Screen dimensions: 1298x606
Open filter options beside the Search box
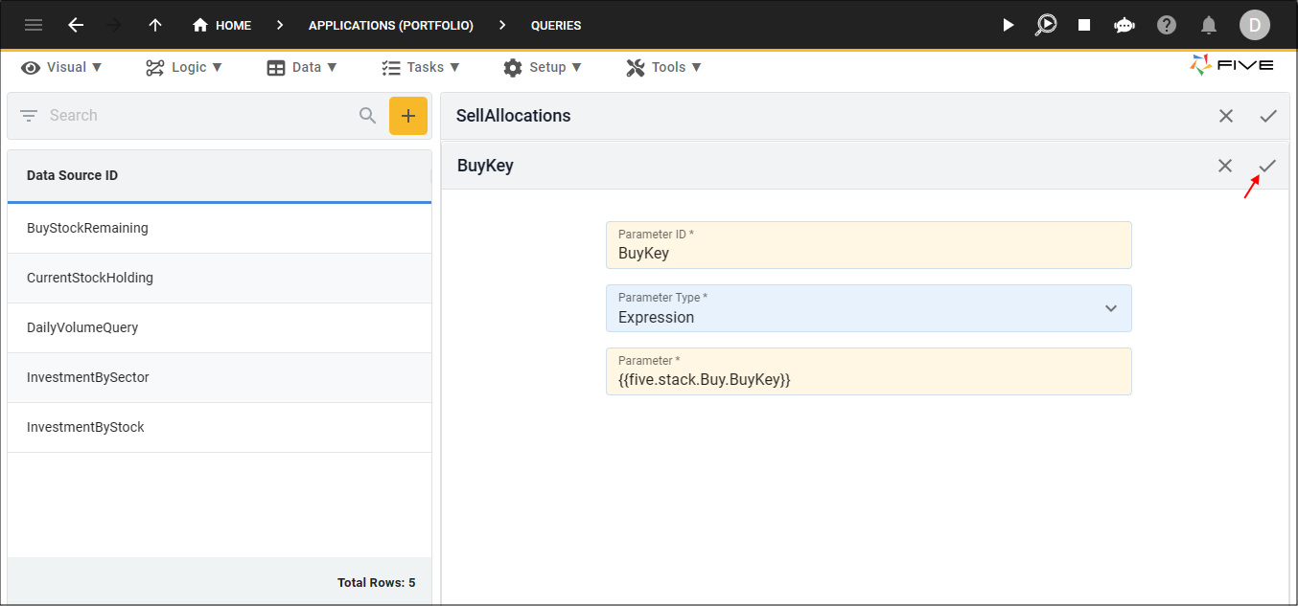point(29,116)
